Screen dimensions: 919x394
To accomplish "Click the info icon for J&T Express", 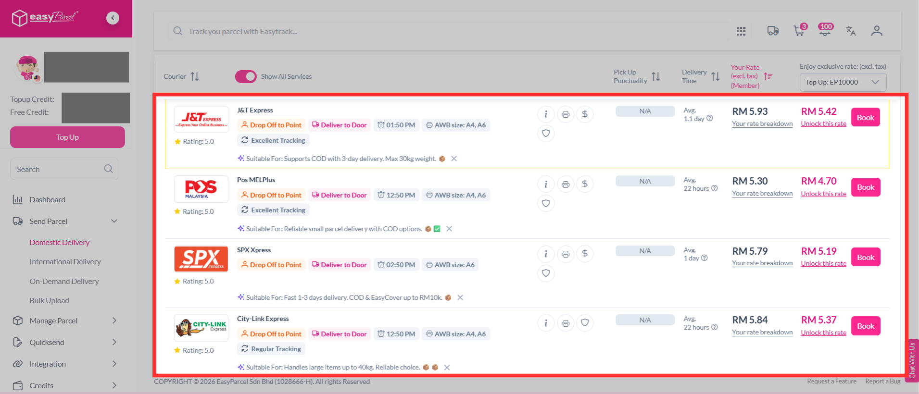I will coord(546,114).
